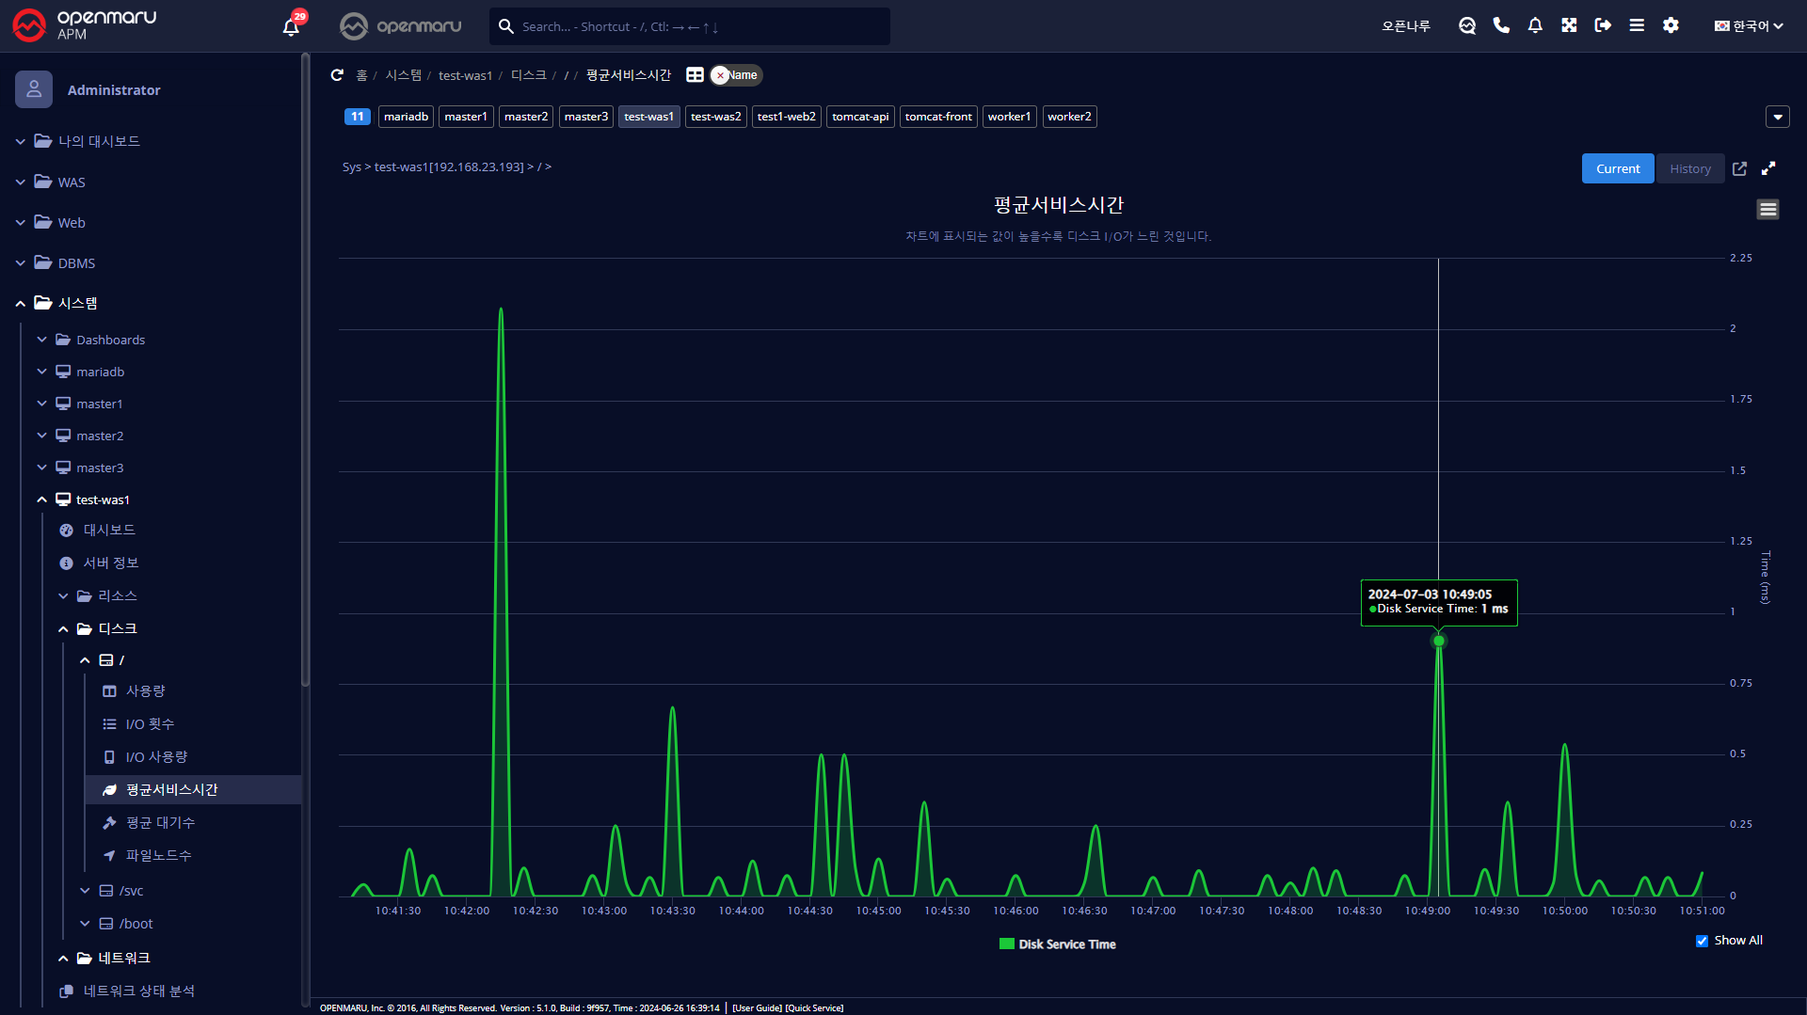
Task: Toggle the Show All checkbox
Action: pos(1702,941)
